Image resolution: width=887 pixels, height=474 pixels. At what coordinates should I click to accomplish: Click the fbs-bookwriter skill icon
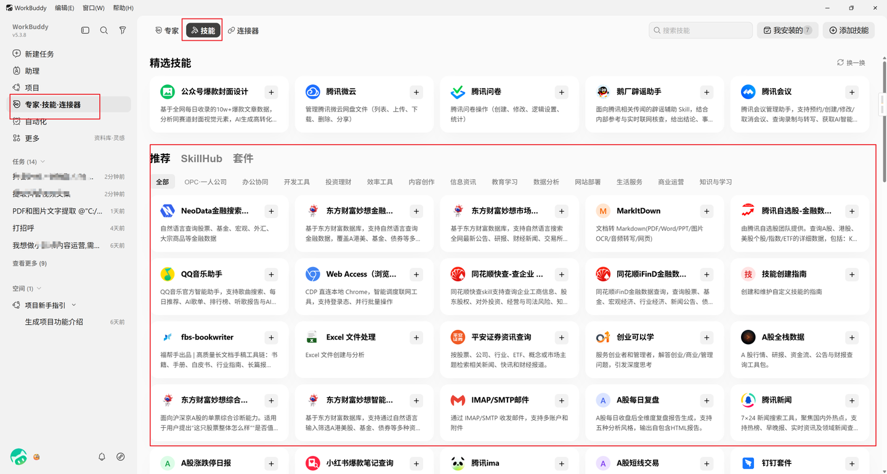point(168,337)
